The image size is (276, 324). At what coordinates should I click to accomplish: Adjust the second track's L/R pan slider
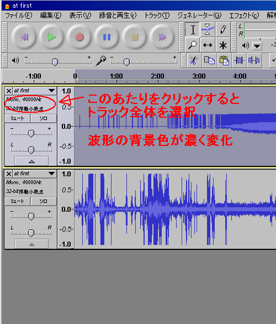click(31, 233)
